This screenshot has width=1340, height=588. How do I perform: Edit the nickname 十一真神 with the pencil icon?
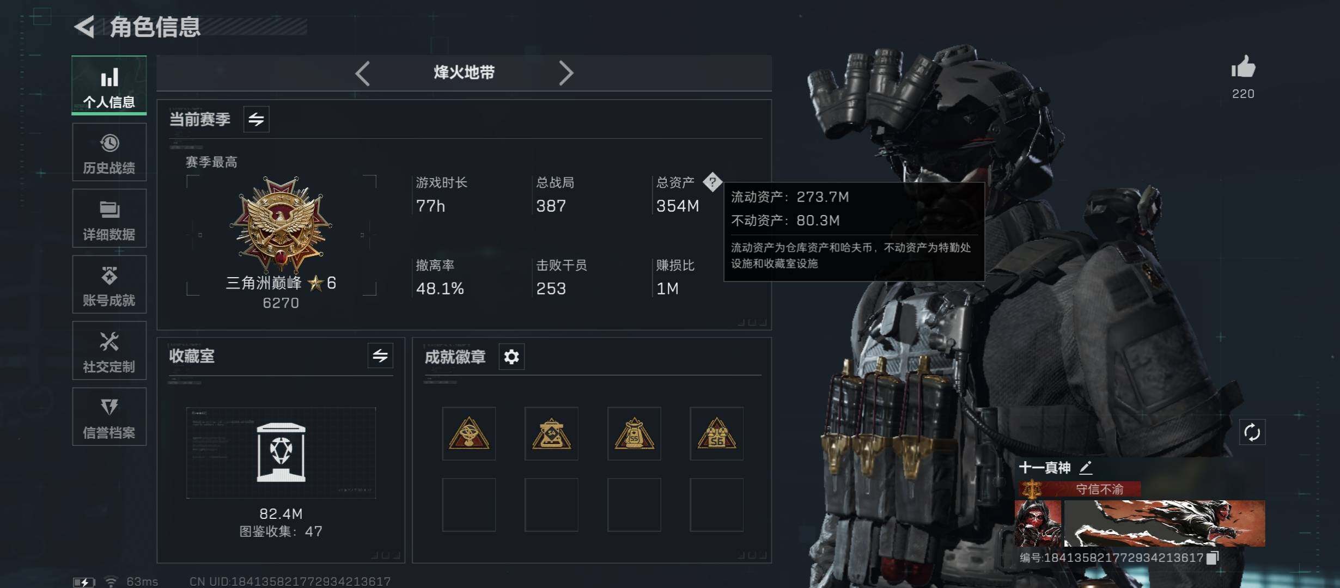1086,467
